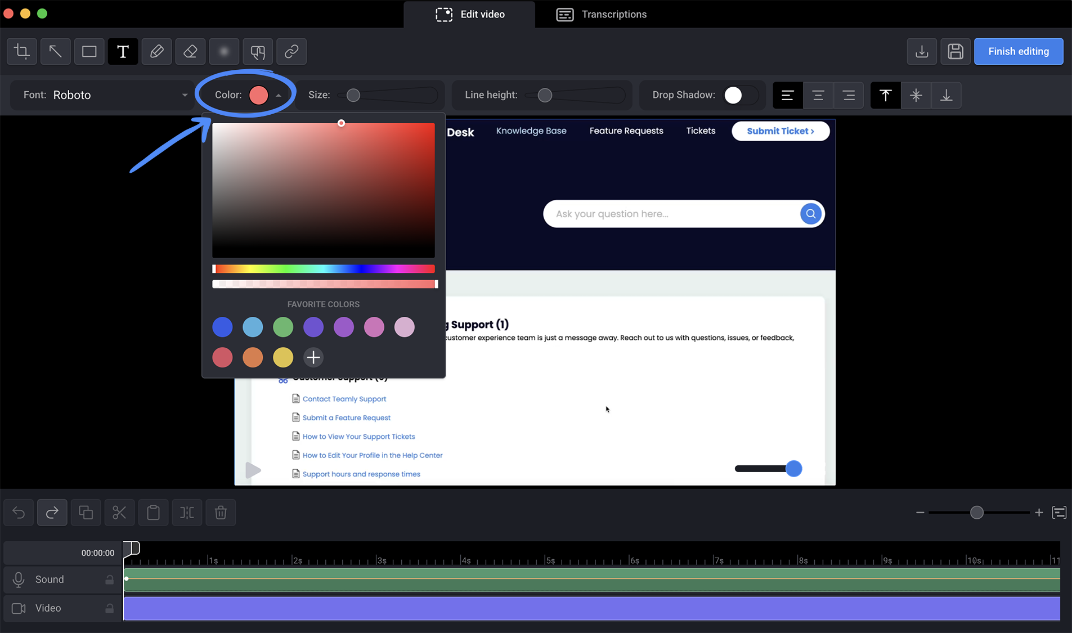This screenshot has width=1072, height=633.
Task: Zoom out timeline with minus icon
Action: (x=920, y=513)
